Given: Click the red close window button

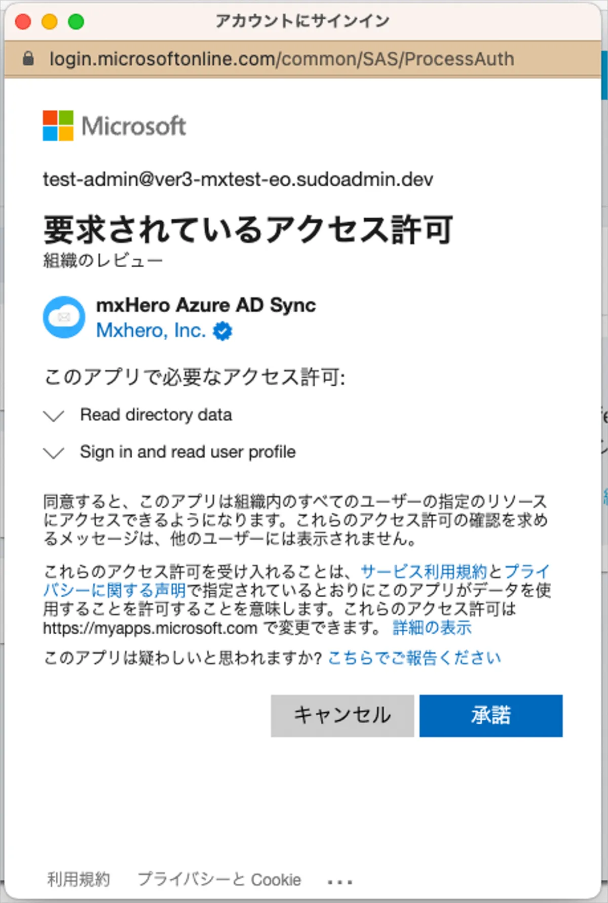Looking at the screenshot, I should pyautogui.click(x=23, y=22).
